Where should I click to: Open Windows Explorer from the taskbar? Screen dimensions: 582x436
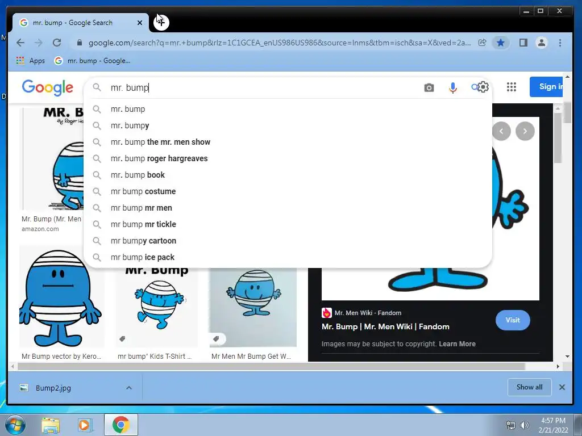pos(51,425)
